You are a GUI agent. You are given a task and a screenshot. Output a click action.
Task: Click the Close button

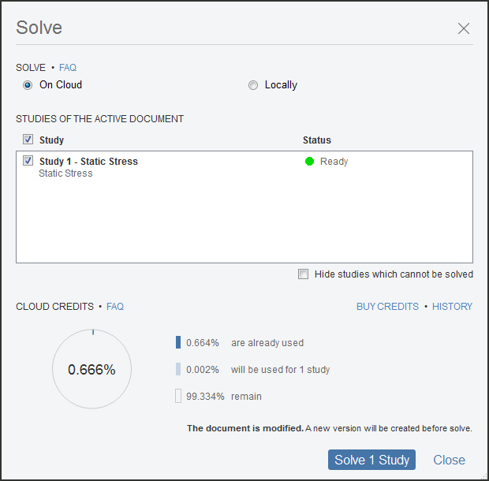tap(449, 460)
